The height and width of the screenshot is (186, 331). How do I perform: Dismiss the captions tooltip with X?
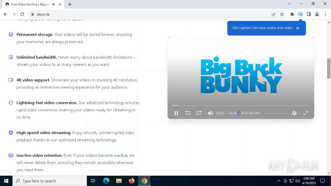tap(298, 28)
